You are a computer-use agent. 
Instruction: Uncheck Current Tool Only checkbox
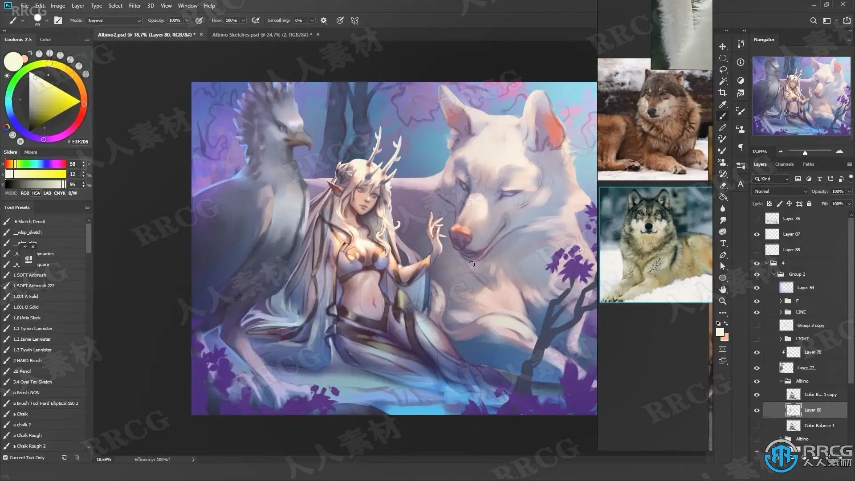click(x=5, y=457)
